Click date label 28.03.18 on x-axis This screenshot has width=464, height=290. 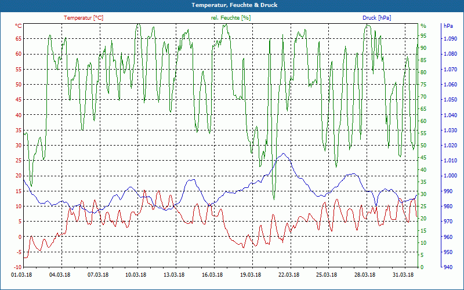point(365,274)
